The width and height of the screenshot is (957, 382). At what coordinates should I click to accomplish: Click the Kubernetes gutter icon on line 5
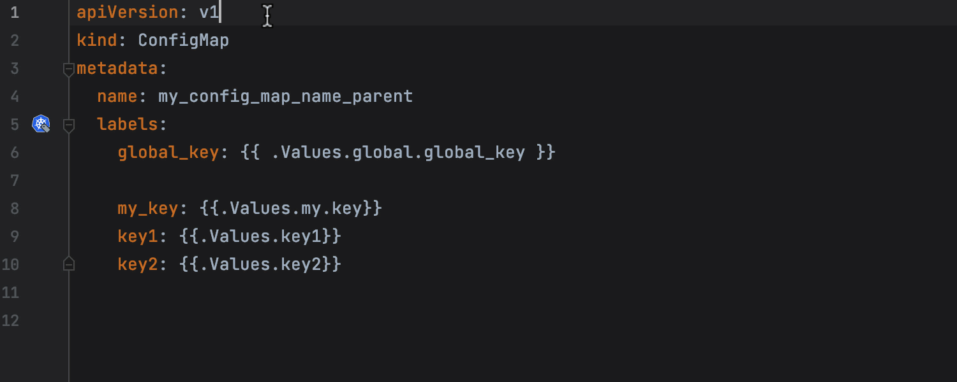tap(41, 124)
